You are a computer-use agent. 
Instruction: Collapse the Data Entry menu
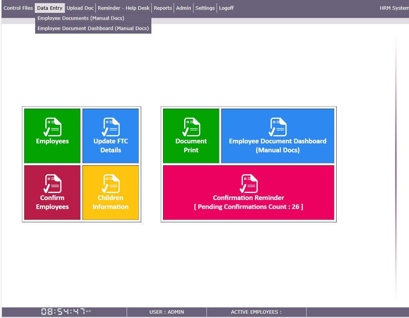tap(50, 8)
